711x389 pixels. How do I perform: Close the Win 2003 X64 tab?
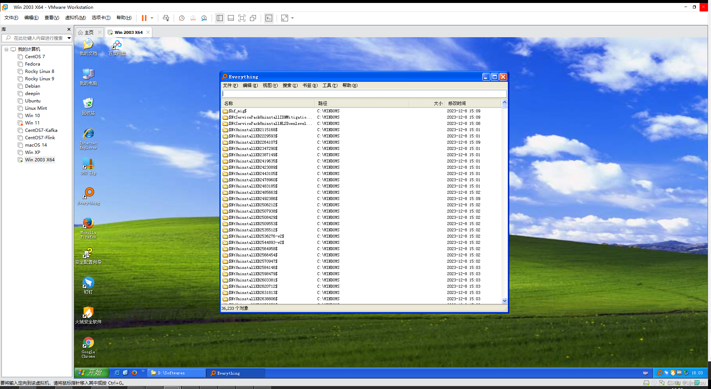point(148,32)
